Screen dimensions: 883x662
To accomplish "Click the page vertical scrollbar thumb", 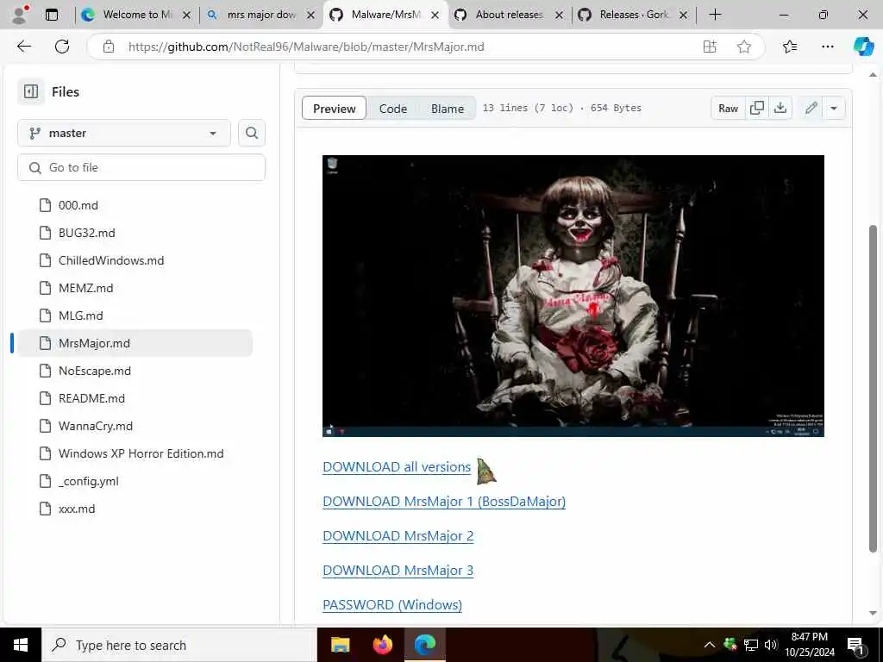I will tap(873, 389).
